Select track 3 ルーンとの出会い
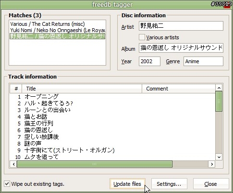 [112, 110]
